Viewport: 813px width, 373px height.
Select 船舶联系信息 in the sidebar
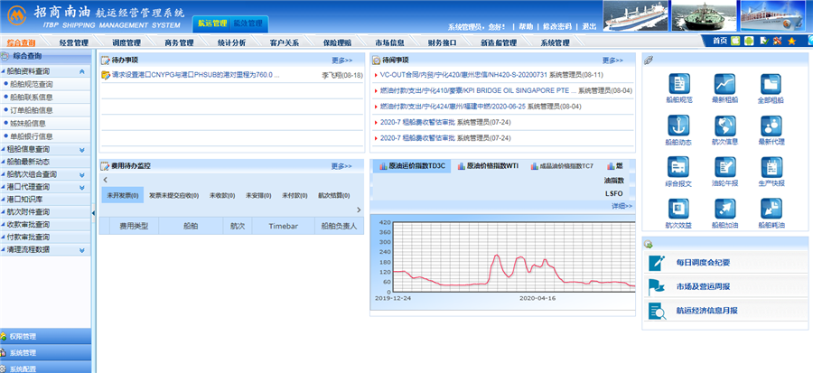(x=32, y=97)
